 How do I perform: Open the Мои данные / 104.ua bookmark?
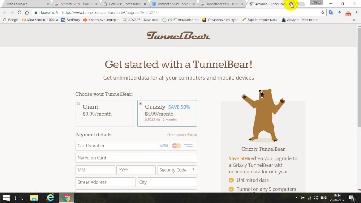click(x=40, y=20)
